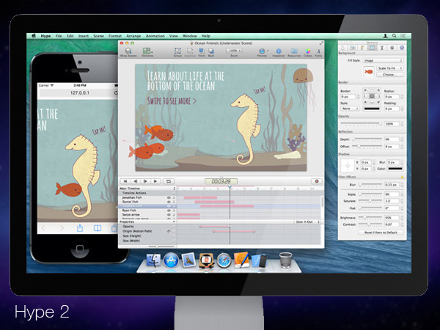This screenshot has width=440, height=330.
Task: Open border Style None dropdown
Action: 350,109
